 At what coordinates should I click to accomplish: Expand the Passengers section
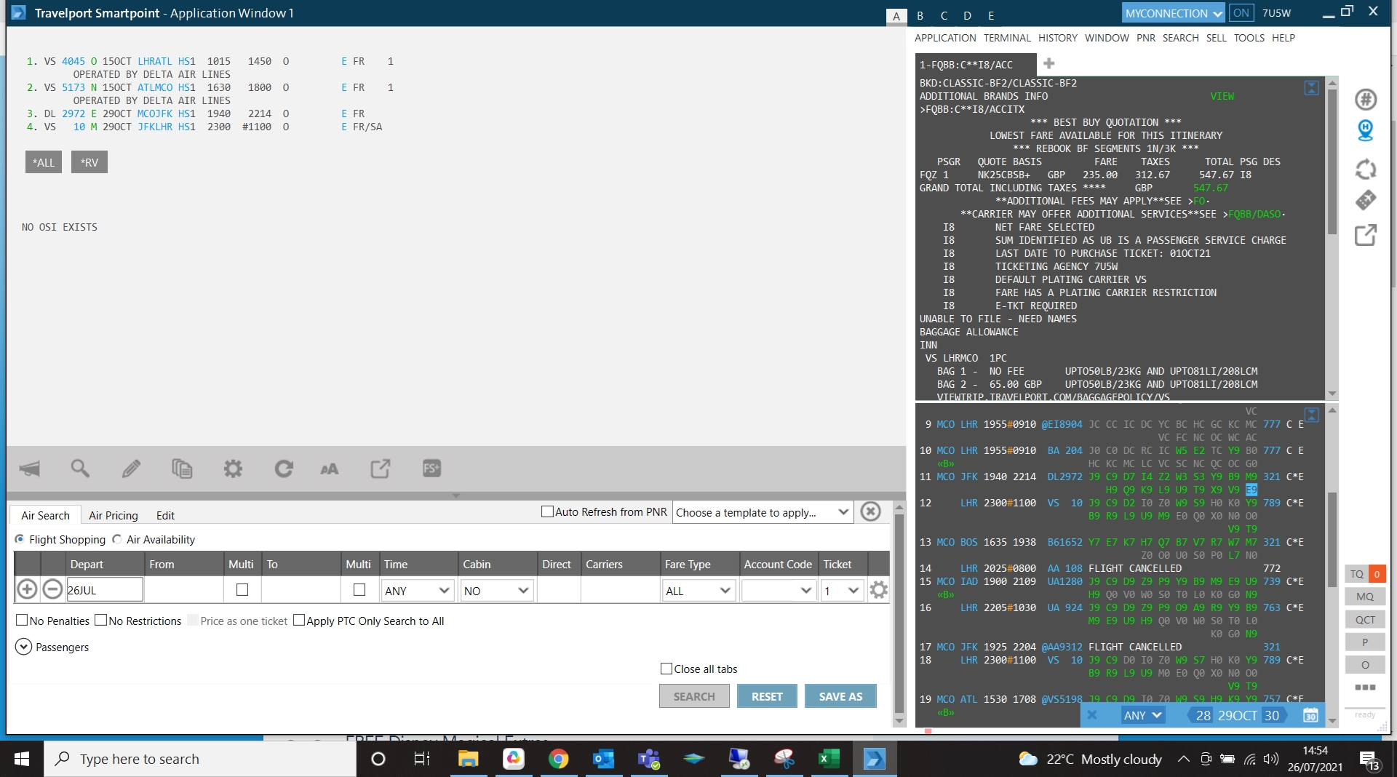tap(23, 647)
